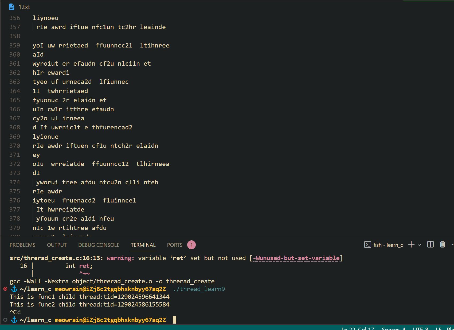This screenshot has height=330, width=454.
Task: Select the fish - learn_c terminal icon
Action: (368, 245)
